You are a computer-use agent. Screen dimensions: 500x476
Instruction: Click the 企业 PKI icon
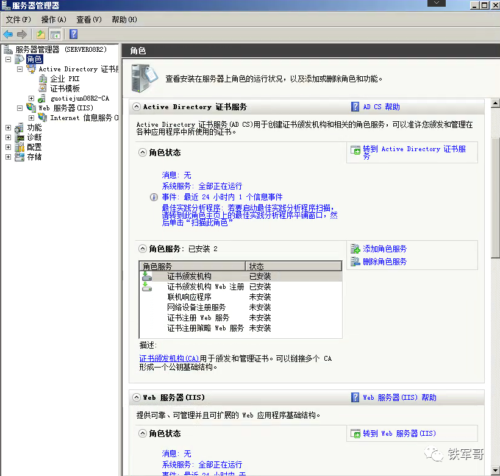point(43,79)
